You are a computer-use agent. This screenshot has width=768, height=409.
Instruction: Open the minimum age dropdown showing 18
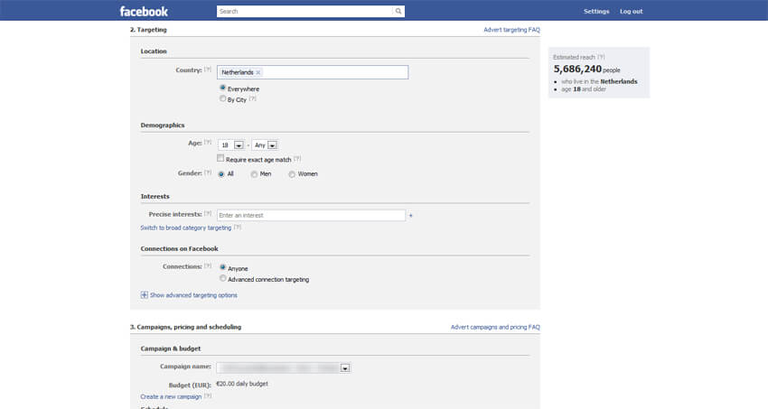(x=231, y=145)
